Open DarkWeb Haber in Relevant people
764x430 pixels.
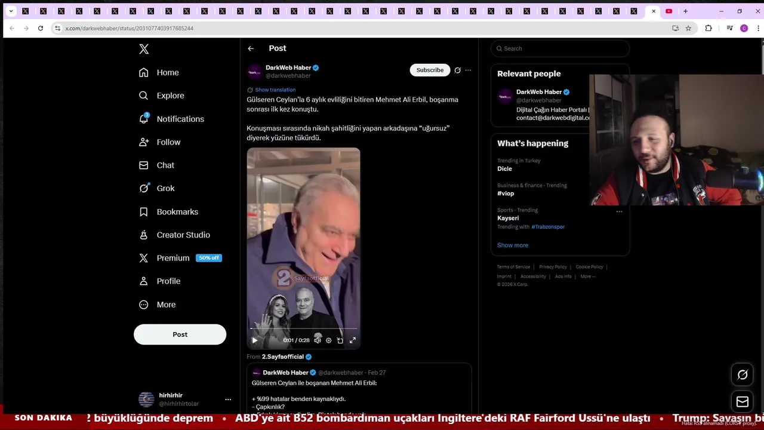pos(539,92)
